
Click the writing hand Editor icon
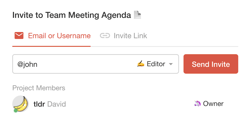[141, 64]
